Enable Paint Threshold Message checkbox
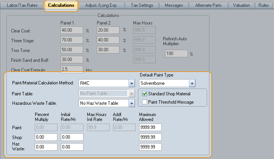The height and width of the screenshot is (159, 274). [144, 102]
